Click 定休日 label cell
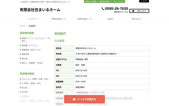 64,87
